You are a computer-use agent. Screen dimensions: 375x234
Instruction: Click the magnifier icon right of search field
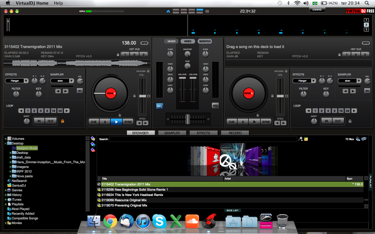300,139
